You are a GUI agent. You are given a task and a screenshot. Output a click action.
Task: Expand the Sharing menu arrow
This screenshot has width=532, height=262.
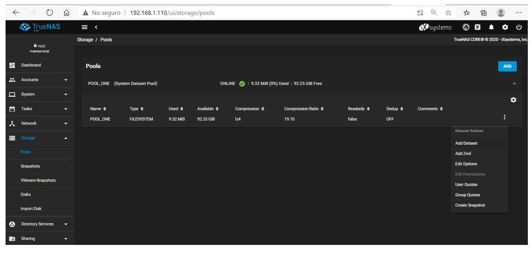pos(66,238)
